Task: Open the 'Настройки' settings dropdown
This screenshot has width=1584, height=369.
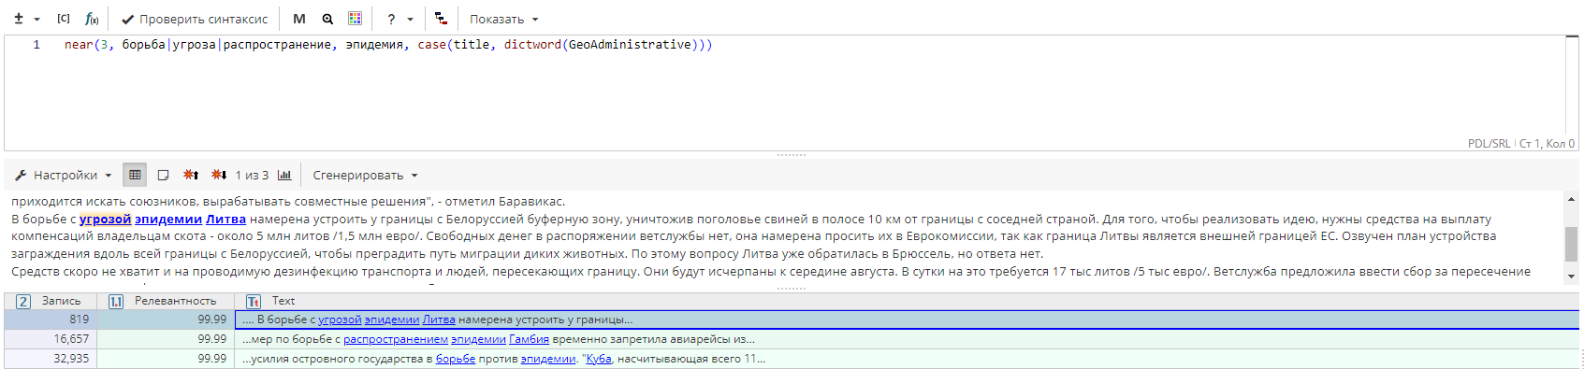Action: click(64, 175)
